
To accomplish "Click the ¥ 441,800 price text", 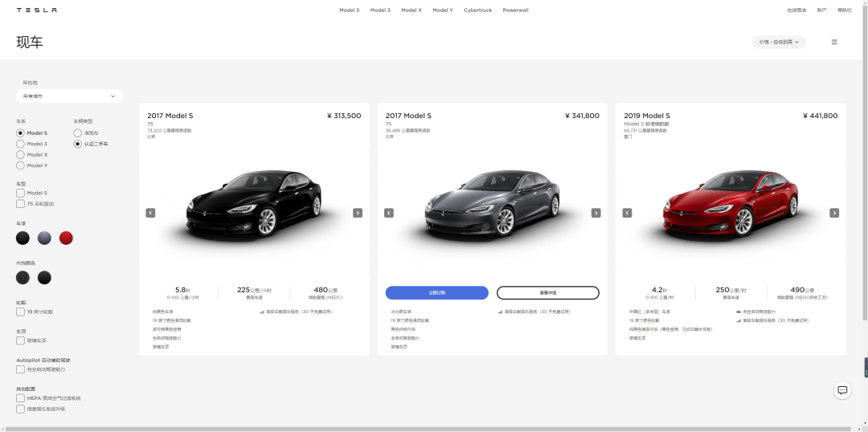I will coord(821,116).
